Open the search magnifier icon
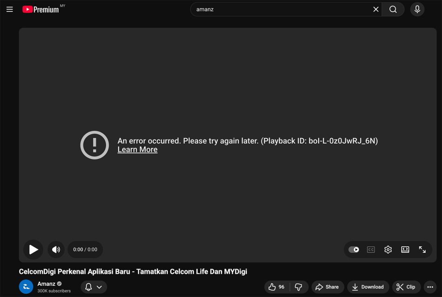Screen dimensions: 442x297 point(393,9)
